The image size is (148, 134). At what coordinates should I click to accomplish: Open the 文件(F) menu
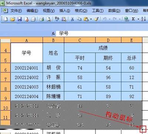(x=16, y=11)
